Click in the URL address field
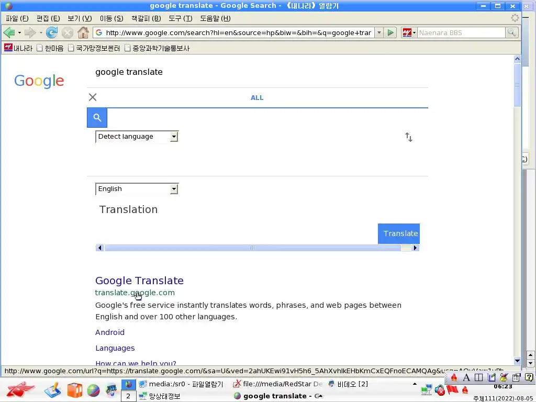The image size is (536, 402). point(238,33)
